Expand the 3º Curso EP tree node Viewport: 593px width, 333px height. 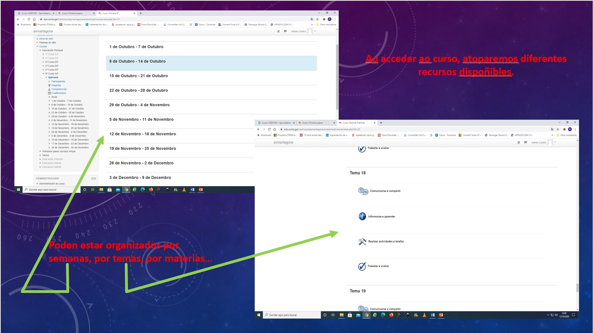pyautogui.click(x=43, y=62)
